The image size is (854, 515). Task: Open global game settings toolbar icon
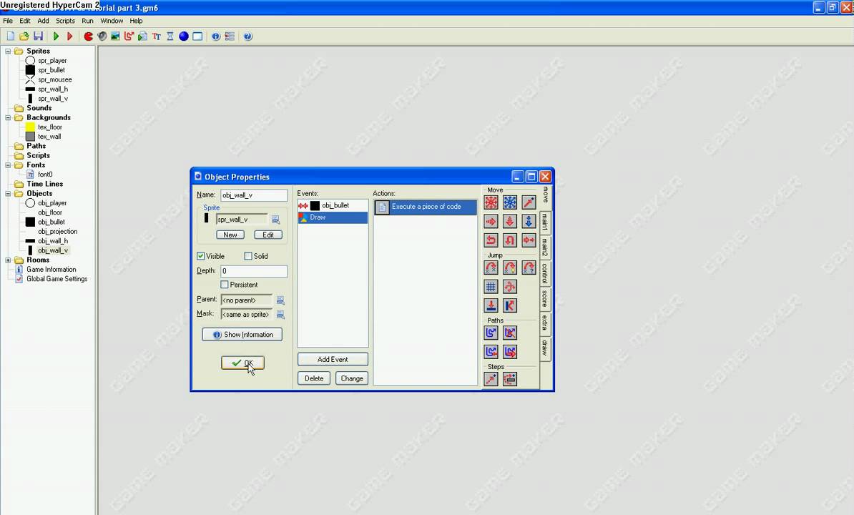tap(230, 36)
